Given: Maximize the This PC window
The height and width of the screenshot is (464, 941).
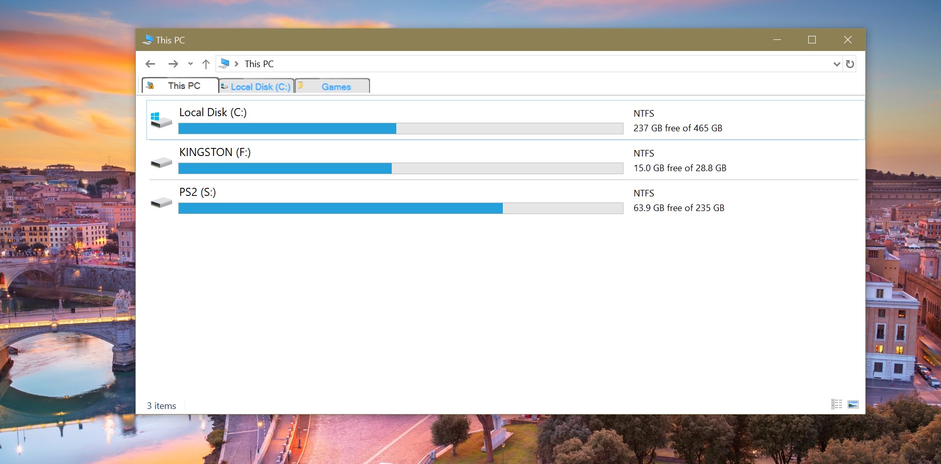Looking at the screenshot, I should [x=812, y=39].
